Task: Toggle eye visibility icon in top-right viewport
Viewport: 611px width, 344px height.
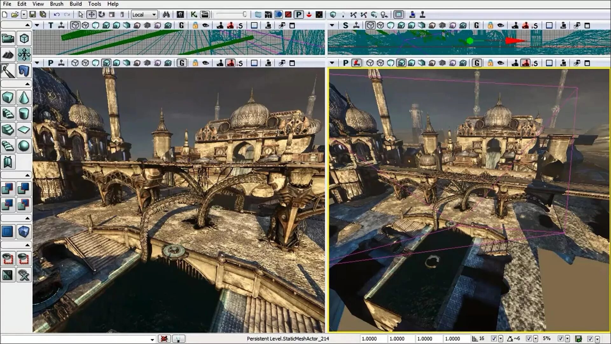Action: click(500, 25)
